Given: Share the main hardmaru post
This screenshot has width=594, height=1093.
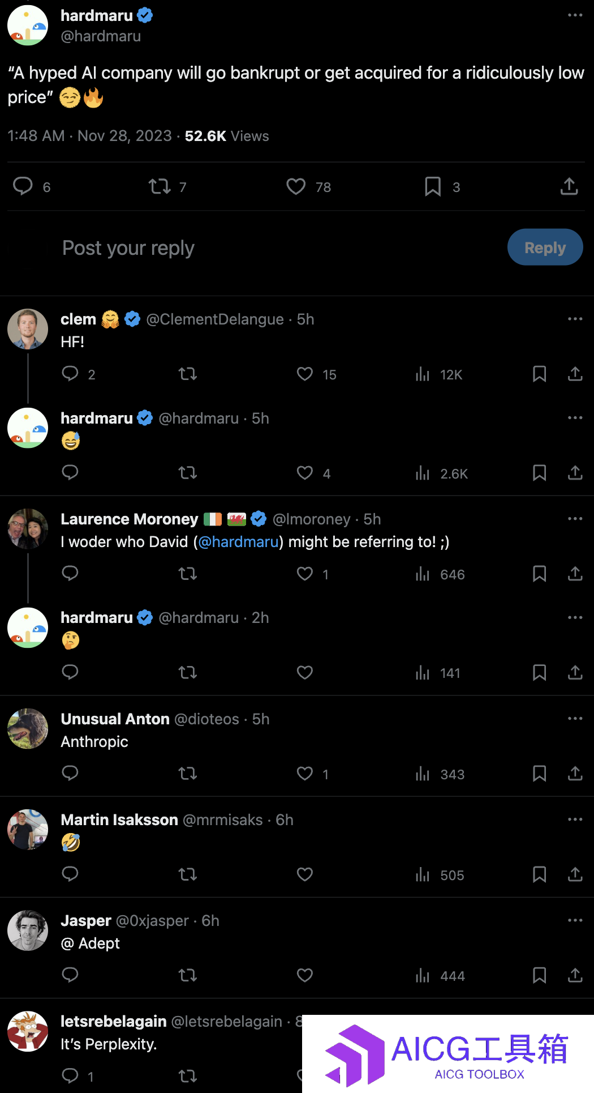Looking at the screenshot, I should [569, 186].
